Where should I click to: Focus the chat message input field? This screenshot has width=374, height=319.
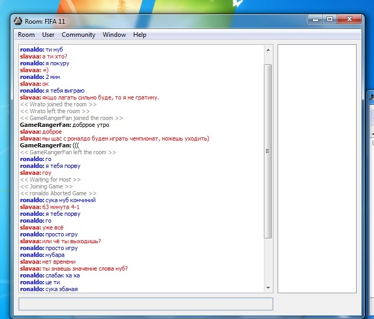click(146, 304)
